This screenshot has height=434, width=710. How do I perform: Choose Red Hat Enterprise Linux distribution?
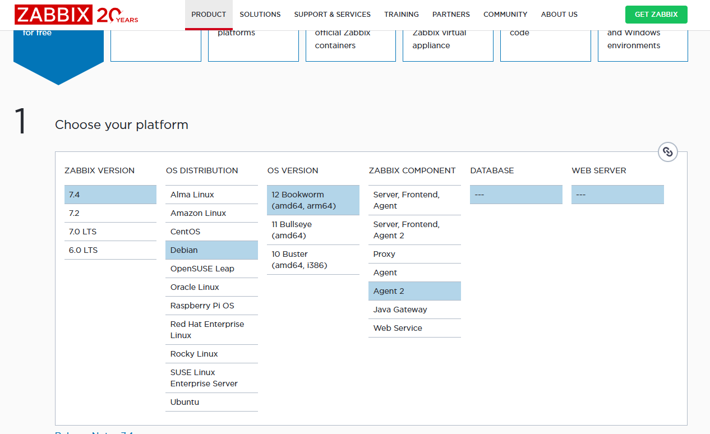point(212,330)
